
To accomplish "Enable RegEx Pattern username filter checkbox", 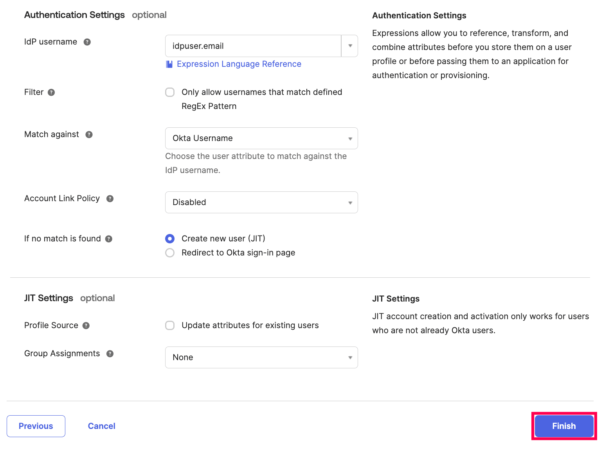I will (x=170, y=92).
